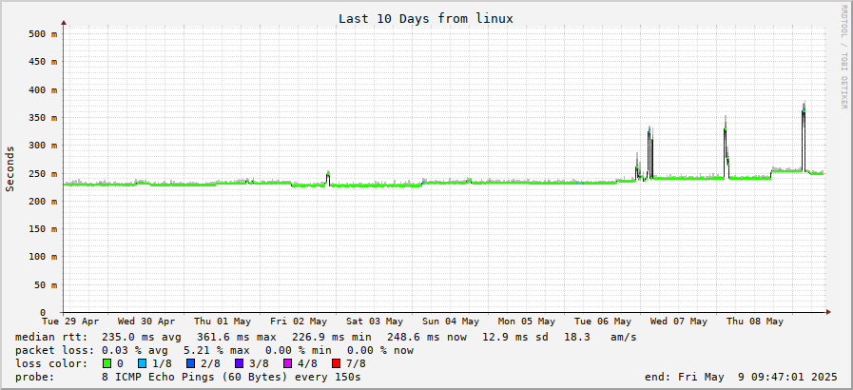The height and width of the screenshot is (390, 853).
Task: Click the '200 m' y-axis value
Action: [43, 202]
